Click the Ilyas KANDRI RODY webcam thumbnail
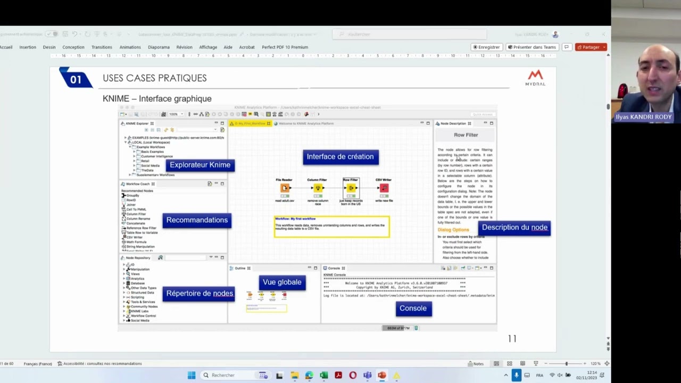Viewport: 681px width, 383px height. tap(646, 62)
